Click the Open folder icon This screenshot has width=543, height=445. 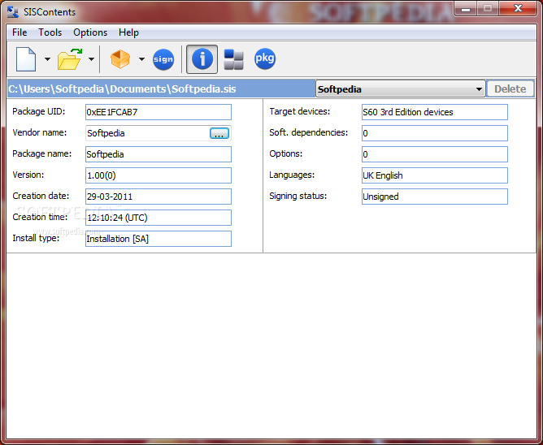[x=70, y=59]
